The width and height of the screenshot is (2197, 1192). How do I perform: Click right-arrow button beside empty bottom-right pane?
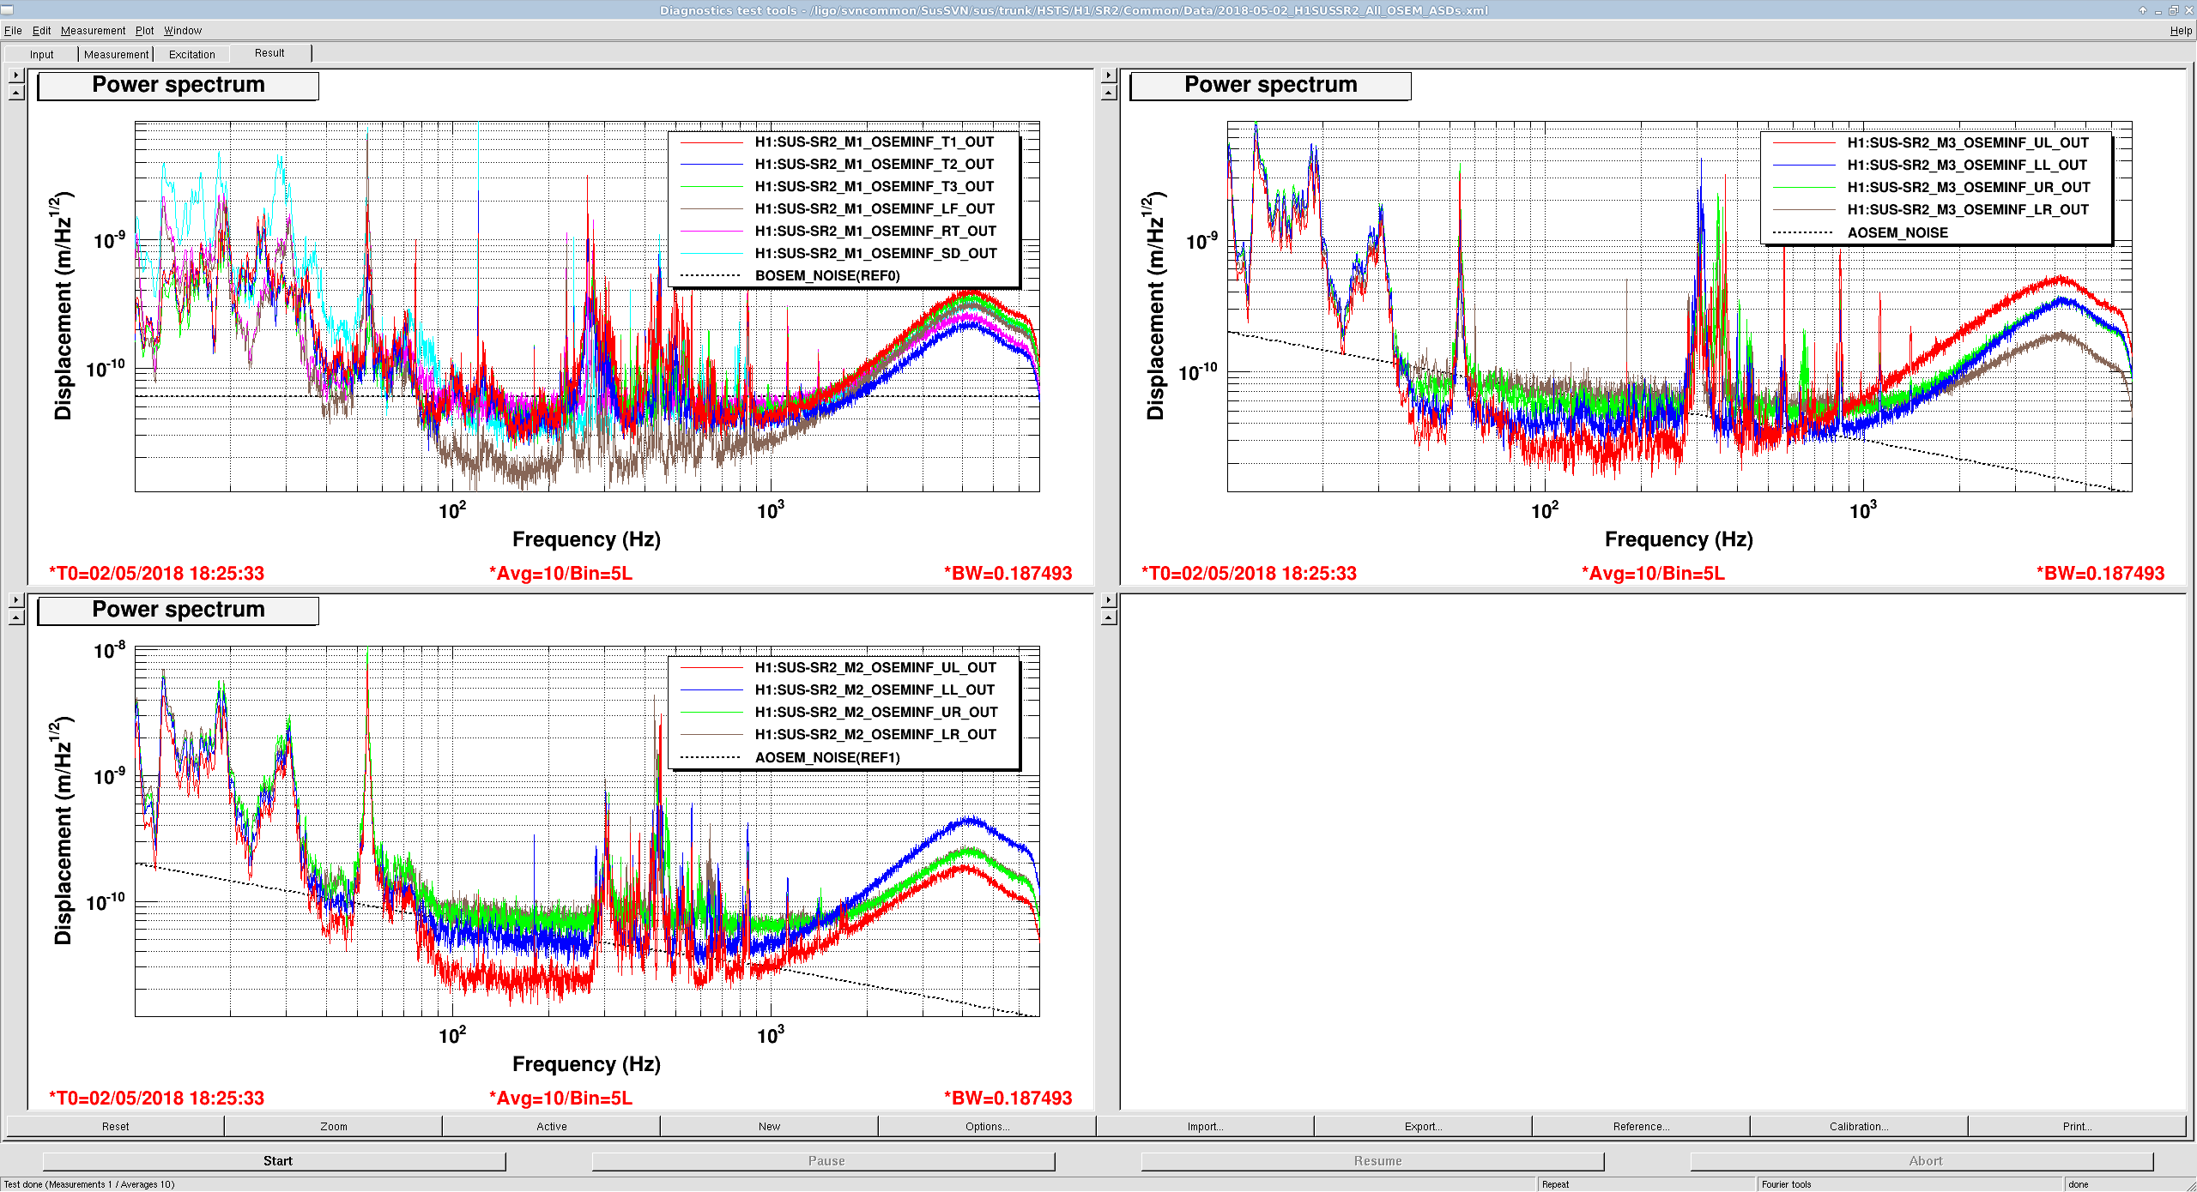coord(1109,600)
